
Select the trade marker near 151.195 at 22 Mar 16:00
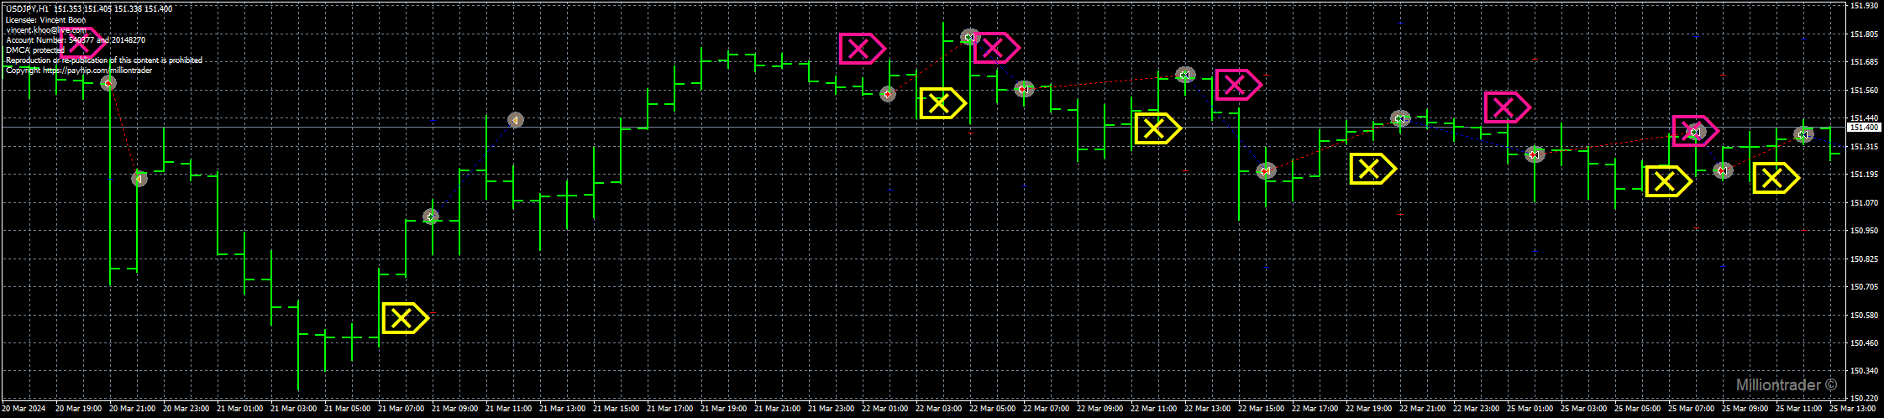[x=1266, y=171]
